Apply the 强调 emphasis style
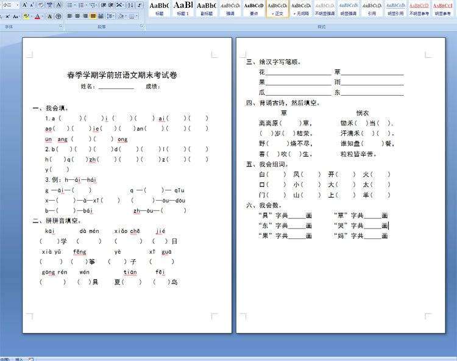The height and width of the screenshot is (361, 457). pos(230,9)
